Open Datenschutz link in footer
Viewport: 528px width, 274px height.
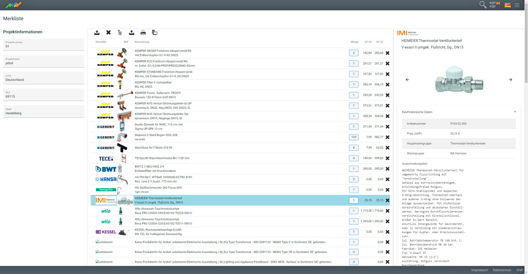coord(502,270)
